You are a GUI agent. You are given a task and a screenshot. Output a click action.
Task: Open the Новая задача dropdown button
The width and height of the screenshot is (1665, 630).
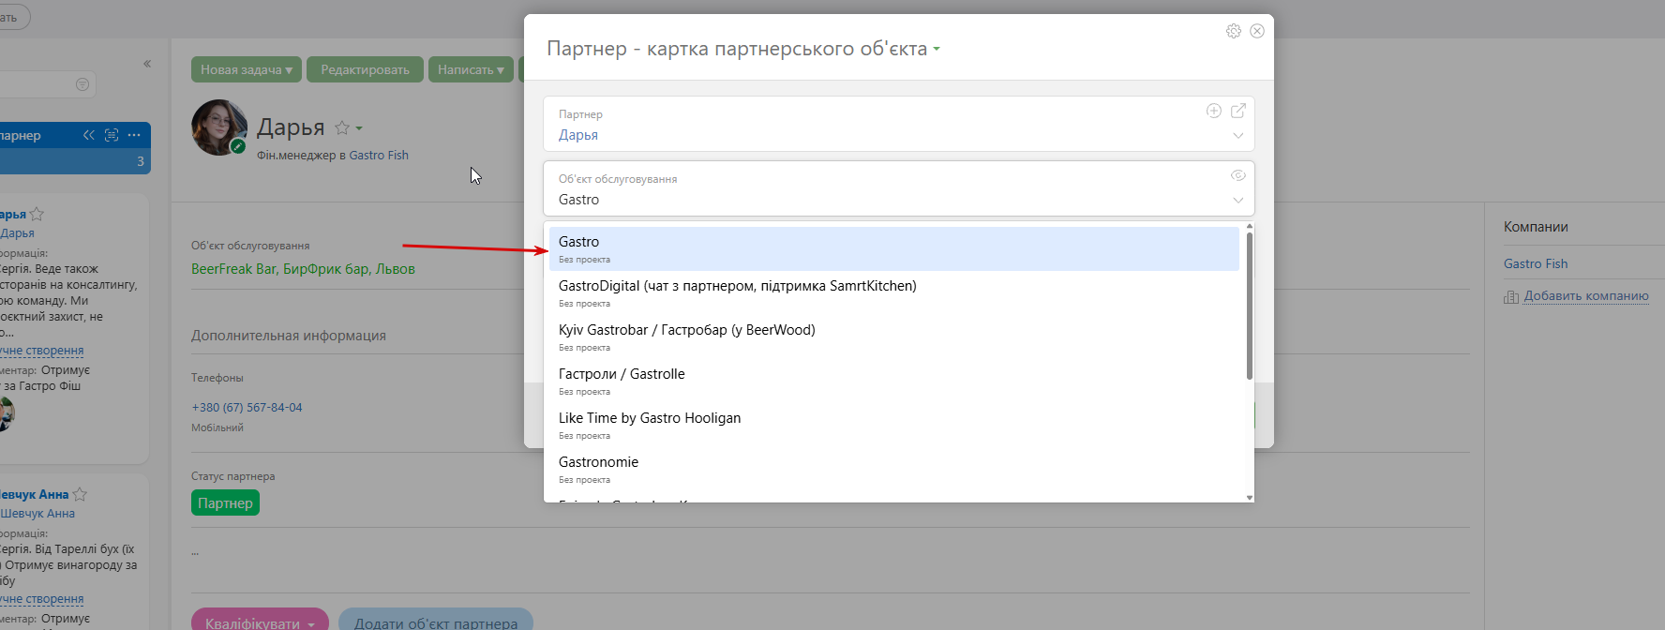[x=247, y=69]
